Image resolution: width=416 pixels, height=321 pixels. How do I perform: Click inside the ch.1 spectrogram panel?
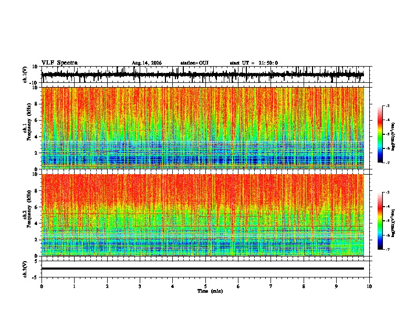tap(202, 128)
